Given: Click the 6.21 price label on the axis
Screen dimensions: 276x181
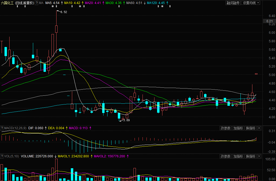Looking at the screenshot, I should coord(269,21).
